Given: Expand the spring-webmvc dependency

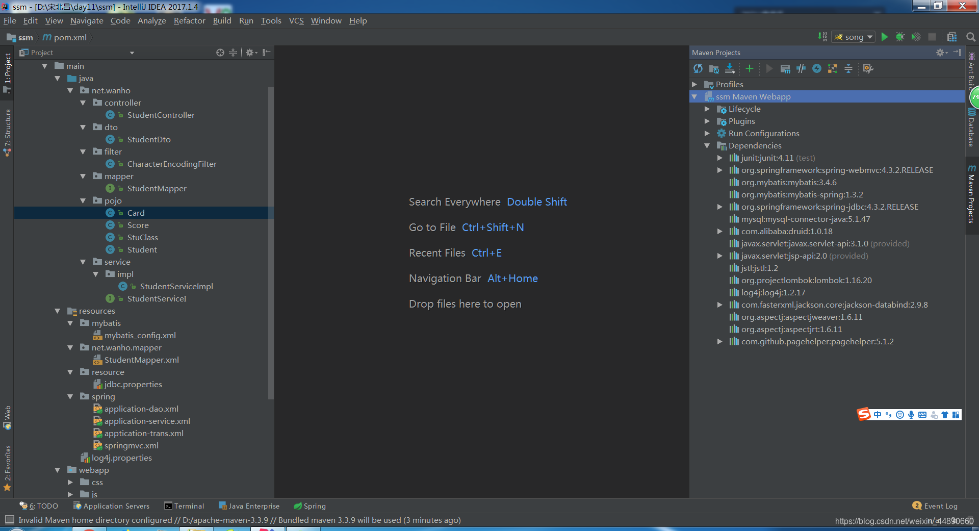Looking at the screenshot, I should pos(720,170).
